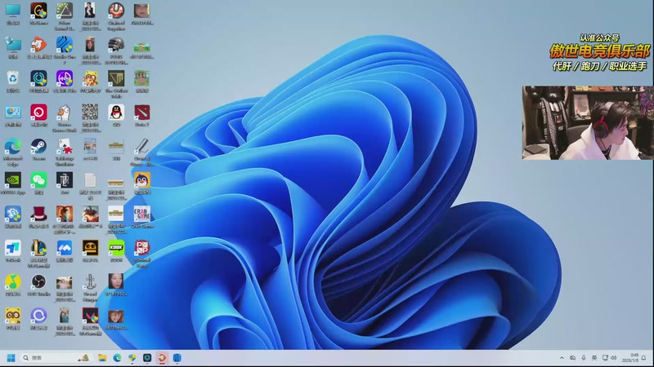This screenshot has width=654, height=367.
Task: Open the KOOK green desktop icon
Action: pyautogui.click(x=116, y=248)
